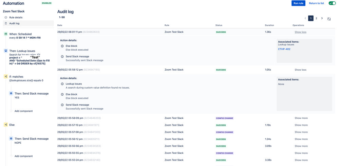Select Send Slack message YES component

pyautogui.click(x=31, y=93)
